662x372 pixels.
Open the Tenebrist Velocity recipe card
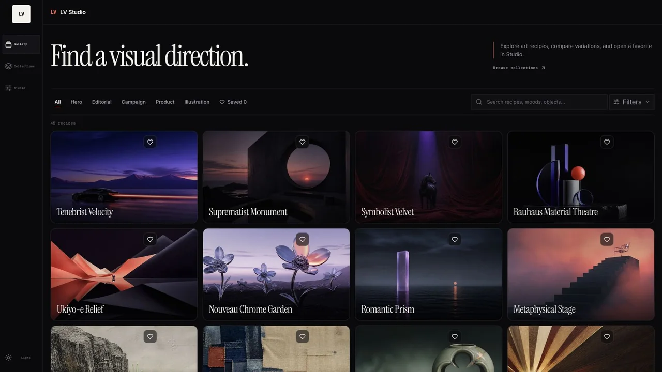[x=124, y=177]
